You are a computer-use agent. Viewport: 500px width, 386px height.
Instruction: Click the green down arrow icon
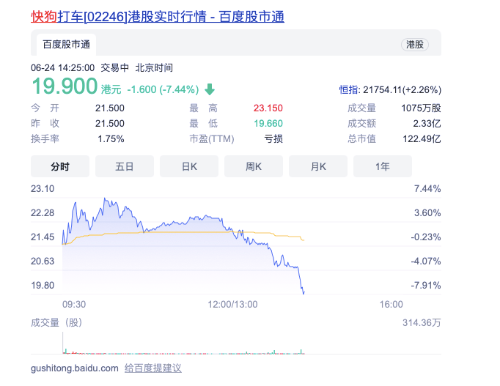point(210,89)
